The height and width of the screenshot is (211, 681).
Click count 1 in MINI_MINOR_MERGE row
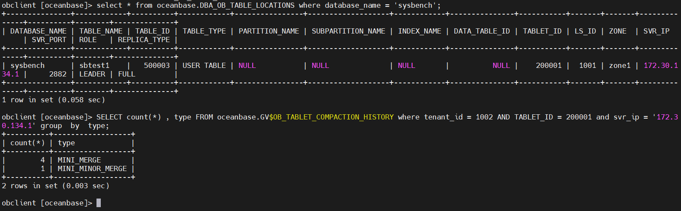(x=43, y=168)
